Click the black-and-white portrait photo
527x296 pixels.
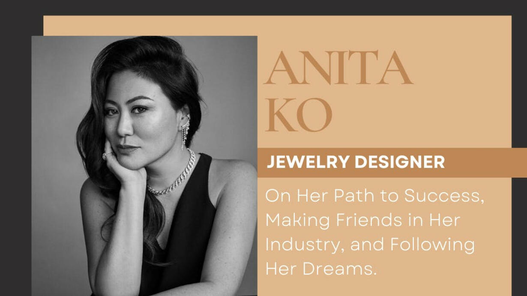pyautogui.click(x=144, y=166)
